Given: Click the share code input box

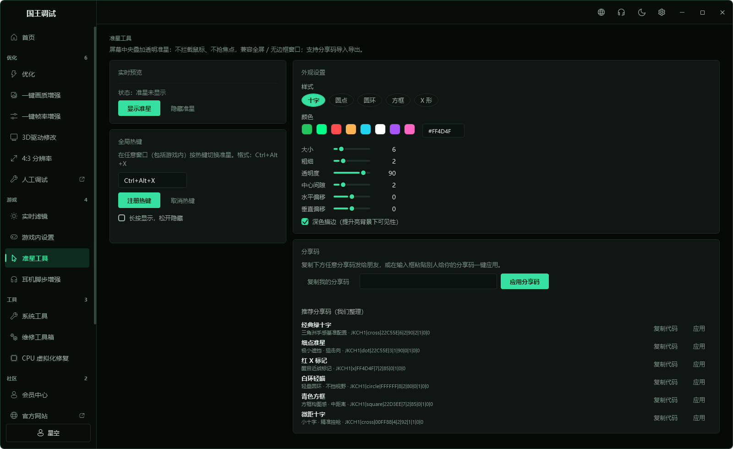Looking at the screenshot, I should tap(428, 281).
